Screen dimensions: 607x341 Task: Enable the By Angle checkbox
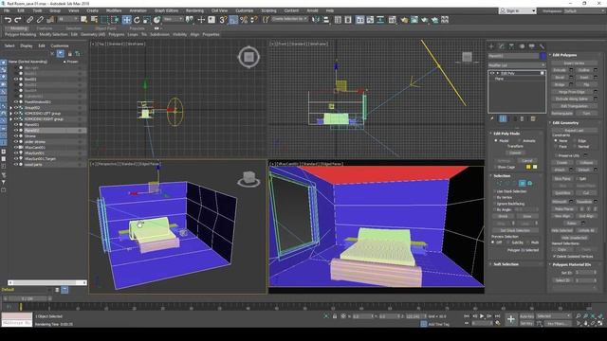click(x=495, y=209)
